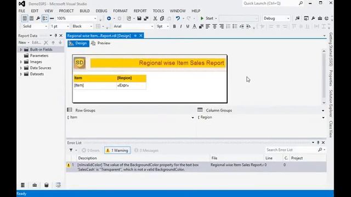
Task: Click the Copy icon in the toolbar
Action: 162,18
